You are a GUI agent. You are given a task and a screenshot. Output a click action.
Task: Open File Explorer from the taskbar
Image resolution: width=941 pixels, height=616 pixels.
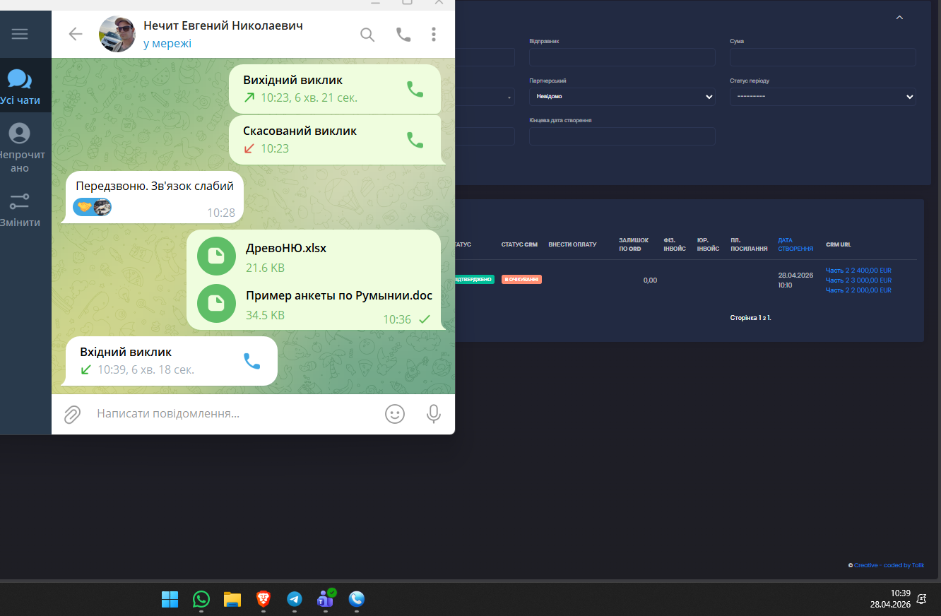click(232, 599)
